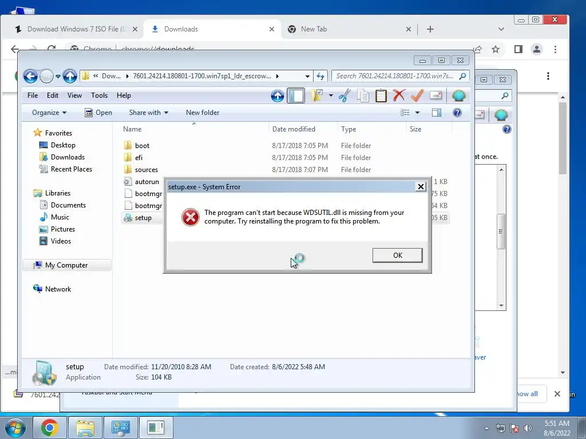Switch to the New Tab Chrome tab
The image size is (586, 439).
(x=314, y=29)
